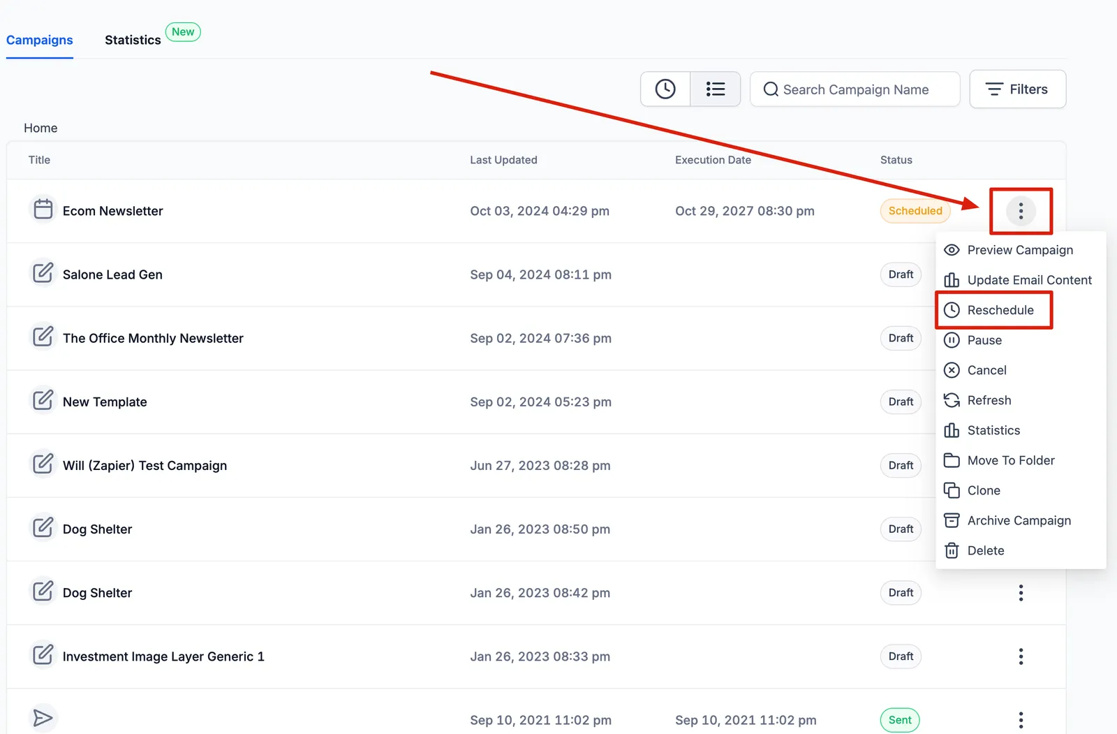Select Cancel from the menu

click(1021, 370)
